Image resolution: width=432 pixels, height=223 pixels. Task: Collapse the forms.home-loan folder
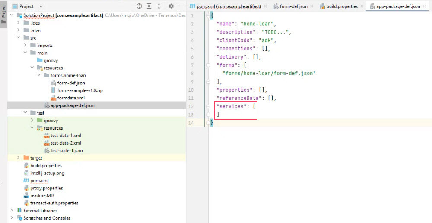click(39, 75)
